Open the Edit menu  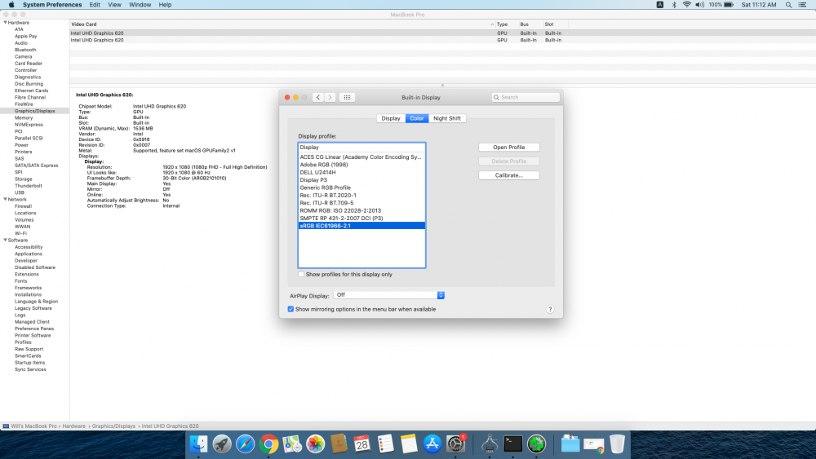(x=95, y=5)
